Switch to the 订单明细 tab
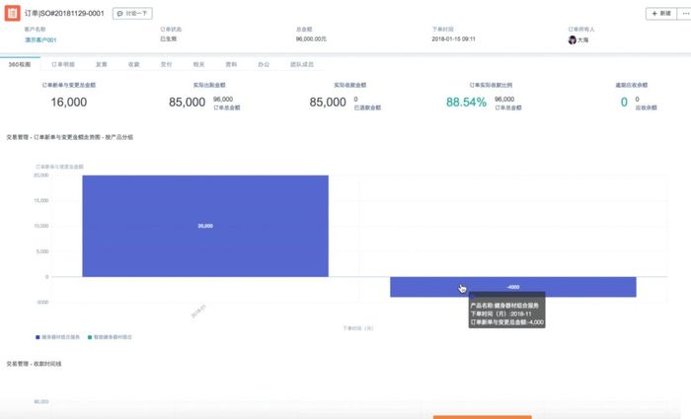The height and width of the screenshot is (419, 691). (x=63, y=64)
